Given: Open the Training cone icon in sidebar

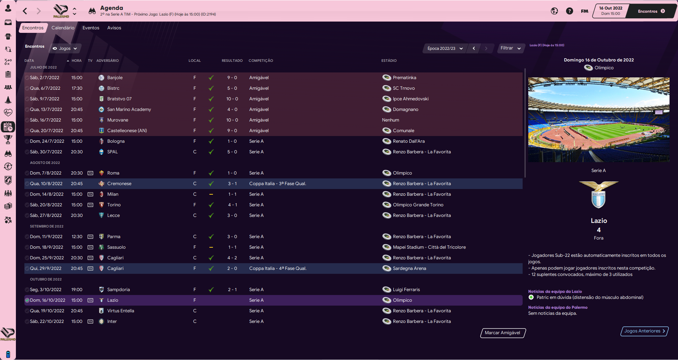Looking at the screenshot, I should tap(8, 100).
